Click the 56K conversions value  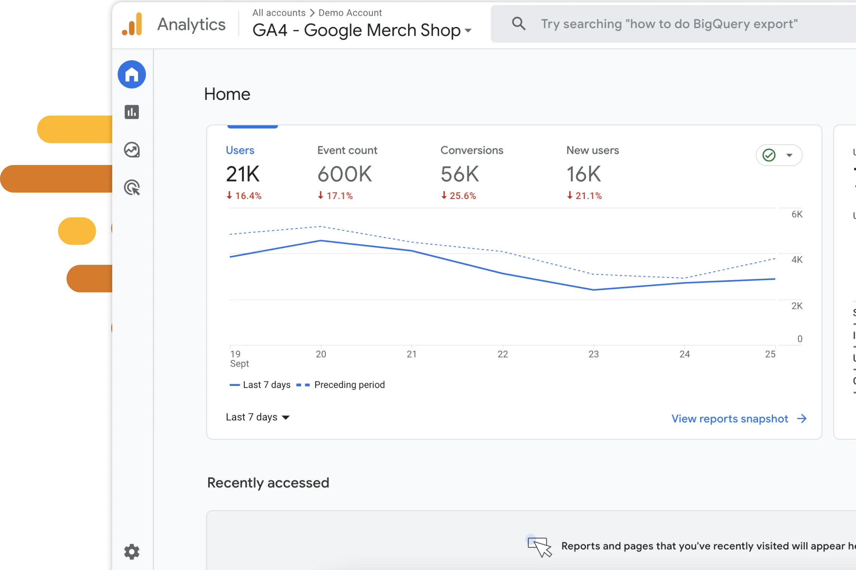point(460,174)
